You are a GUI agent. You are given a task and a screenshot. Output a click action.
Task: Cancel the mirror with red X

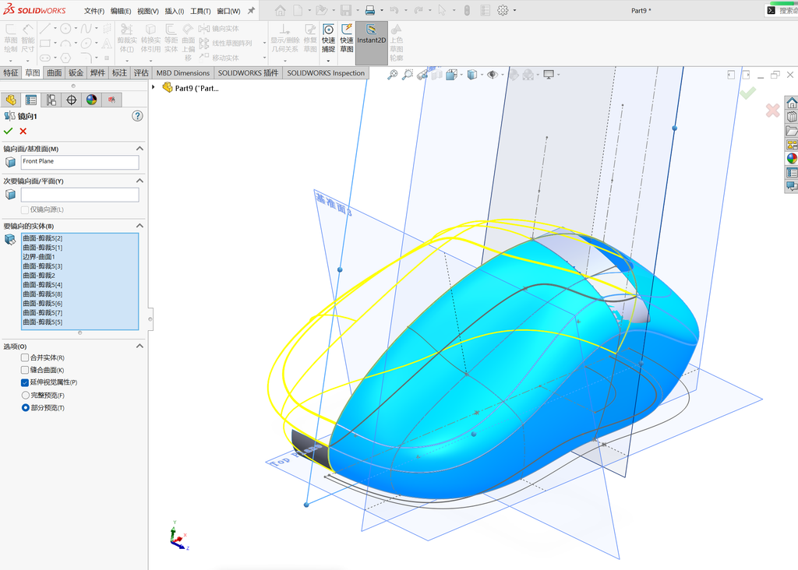pyautogui.click(x=23, y=131)
